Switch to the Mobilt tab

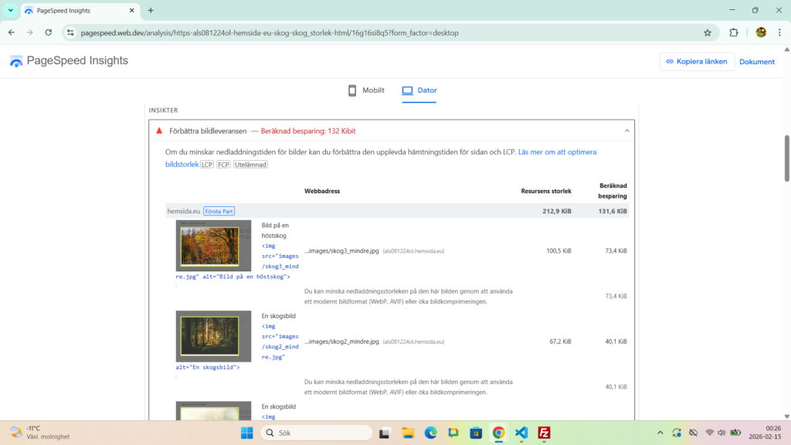point(366,90)
